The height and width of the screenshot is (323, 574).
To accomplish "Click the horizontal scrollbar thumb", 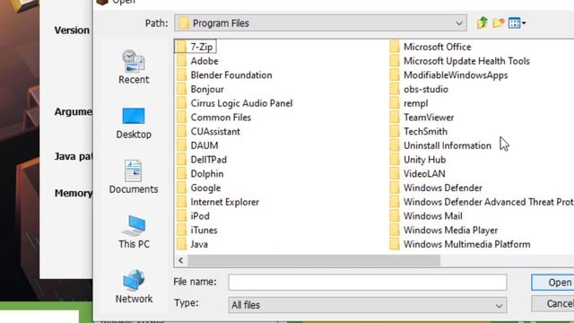I will [314, 260].
